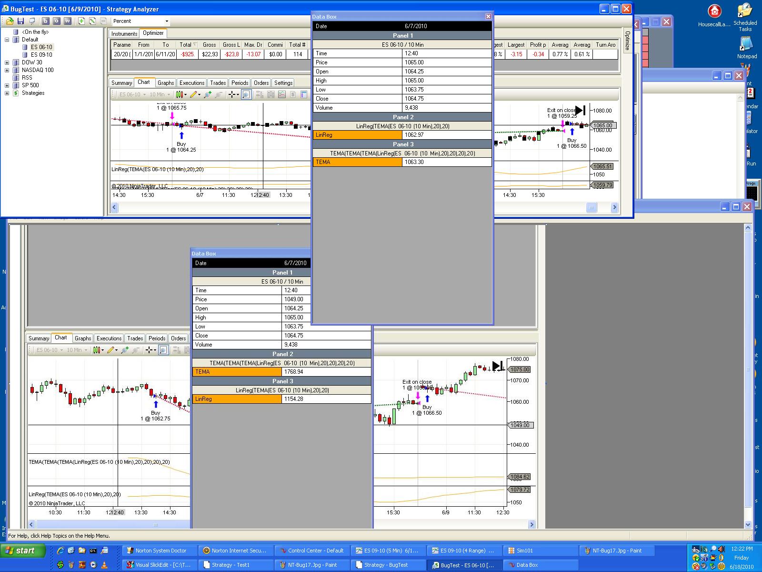This screenshot has height=572, width=762.
Task: Click the -$925. total cell in results row
Action: (188, 54)
